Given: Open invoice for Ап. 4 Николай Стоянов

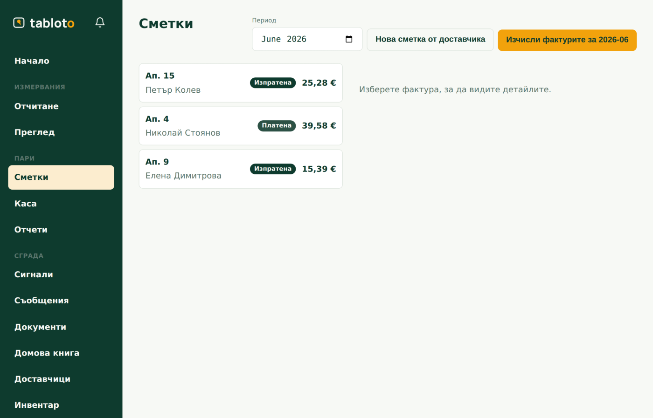Looking at the screenshot, I should click(241, 126).
